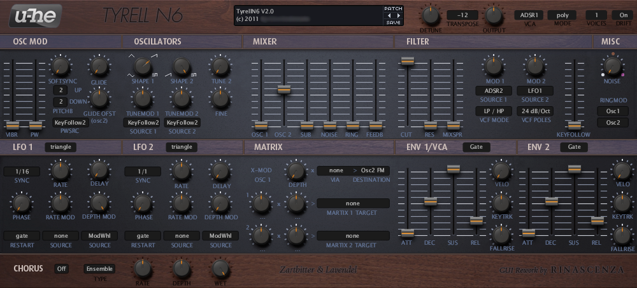The image size is (637, 288).
Task: Click the TUNEMOD 1 knob
Action: click(x=142, y=98)
